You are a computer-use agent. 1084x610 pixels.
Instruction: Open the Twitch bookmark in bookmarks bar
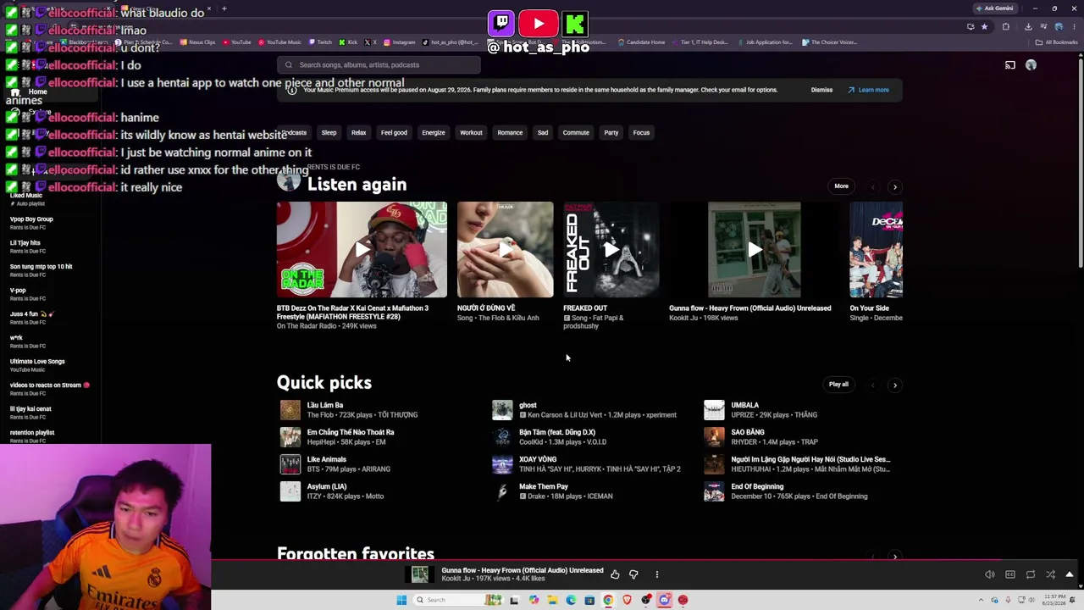(x=321, y=42)
